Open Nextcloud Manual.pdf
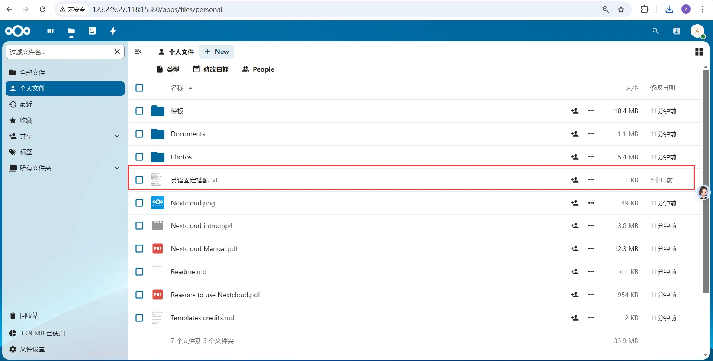Image resolution: width=713 pixels, height=361 pixels. click(204, 248)
